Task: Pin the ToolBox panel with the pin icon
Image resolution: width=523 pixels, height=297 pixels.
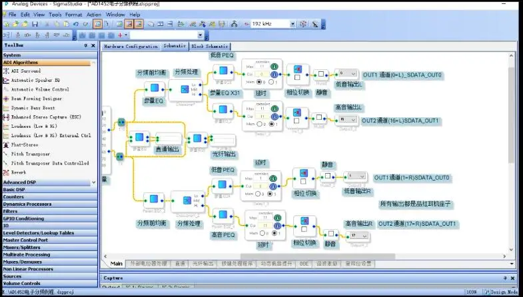Action: point(86,45)
